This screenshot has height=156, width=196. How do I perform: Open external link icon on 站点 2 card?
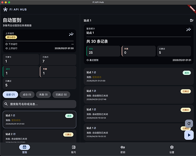pos(14,134)
